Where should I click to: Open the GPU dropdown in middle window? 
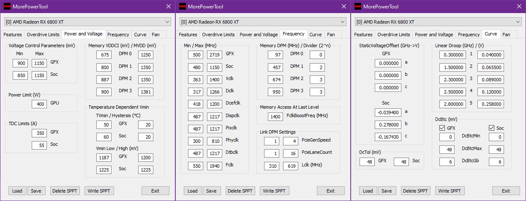[x=263, y=22]
